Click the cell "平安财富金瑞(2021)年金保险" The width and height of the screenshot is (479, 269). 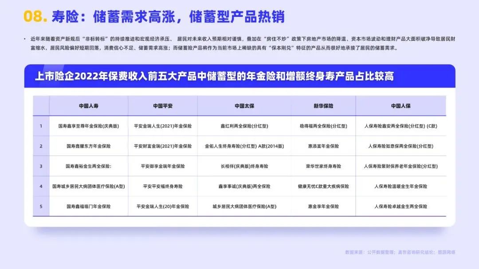(163, 146)
